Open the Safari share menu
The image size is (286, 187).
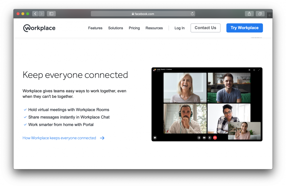click(249, 14)
